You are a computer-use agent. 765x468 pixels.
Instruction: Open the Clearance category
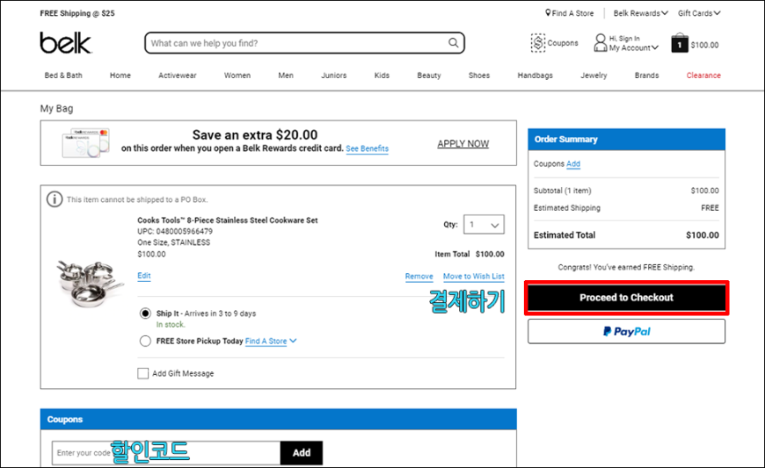[703, 76]
